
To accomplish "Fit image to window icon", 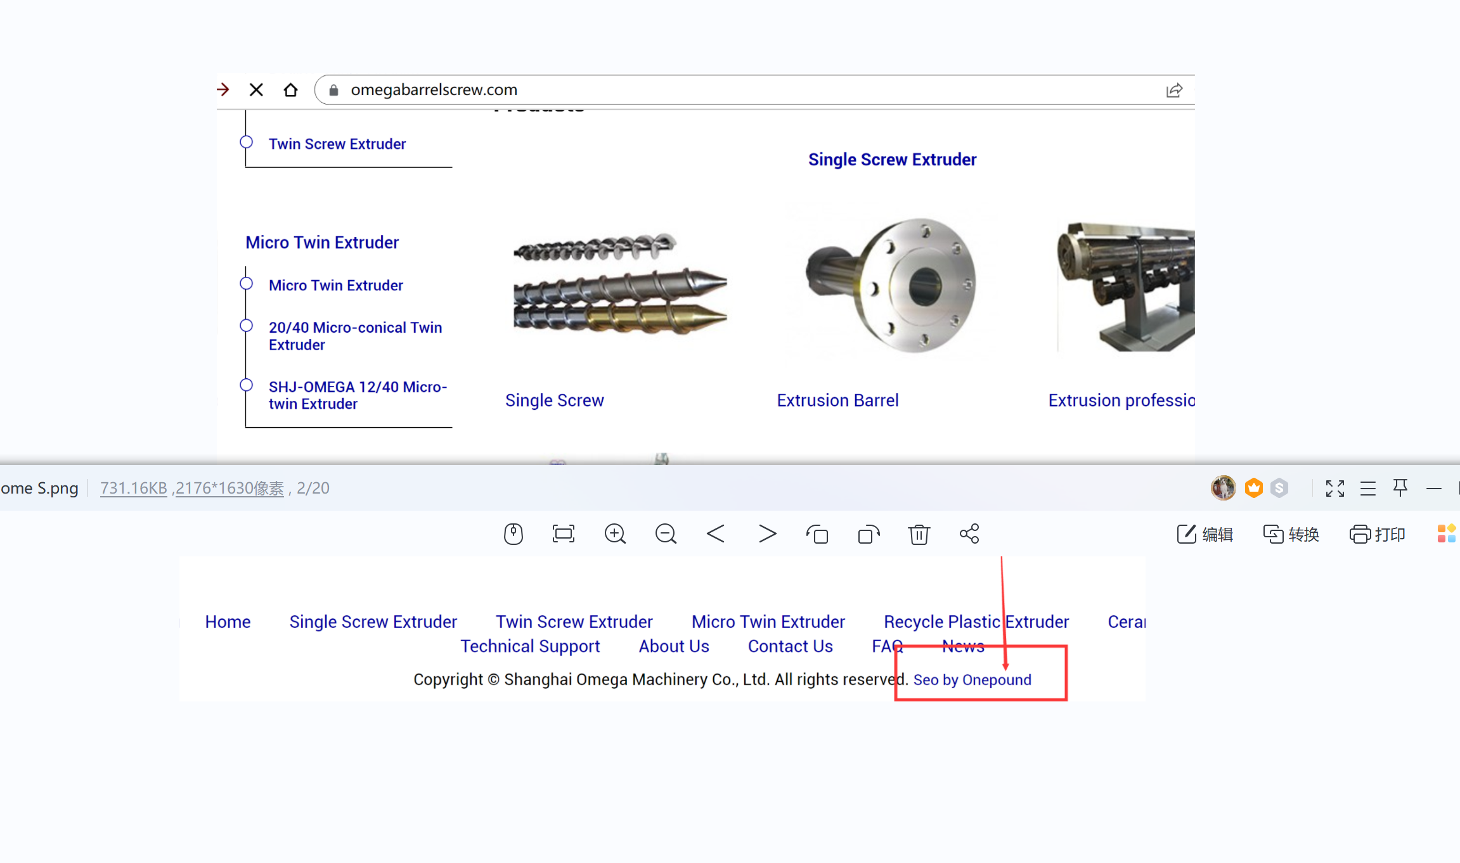I will click(x=564, y=534).
